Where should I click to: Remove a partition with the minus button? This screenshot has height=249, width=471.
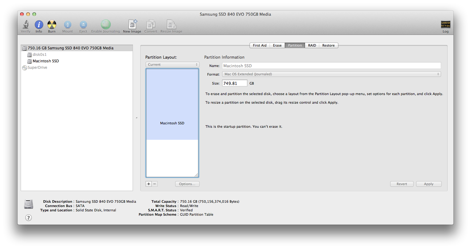[155, 184]
